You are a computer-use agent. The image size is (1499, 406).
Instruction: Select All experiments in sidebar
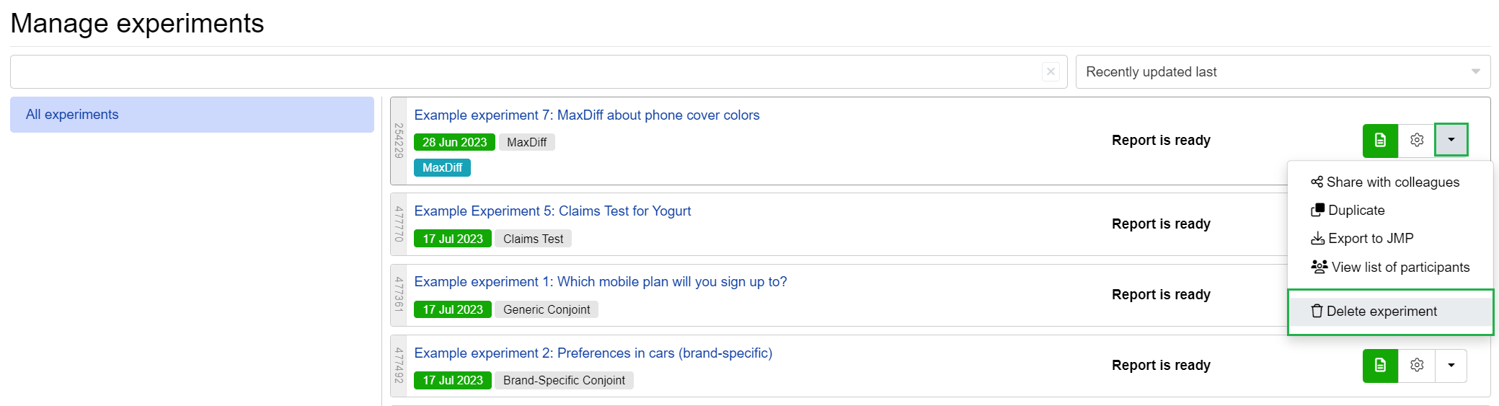click(192, 115)
